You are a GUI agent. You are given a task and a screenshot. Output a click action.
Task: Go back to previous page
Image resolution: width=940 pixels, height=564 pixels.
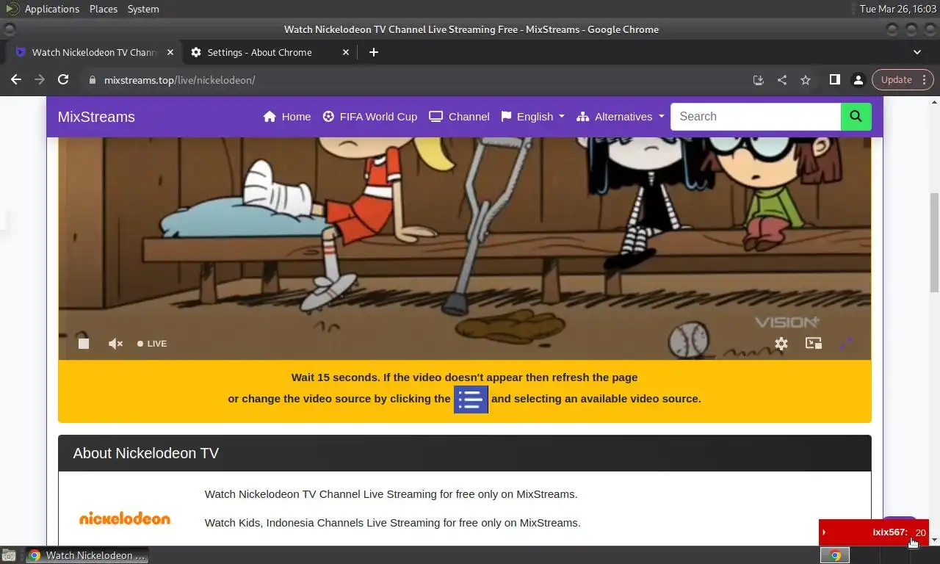[16, 79]
